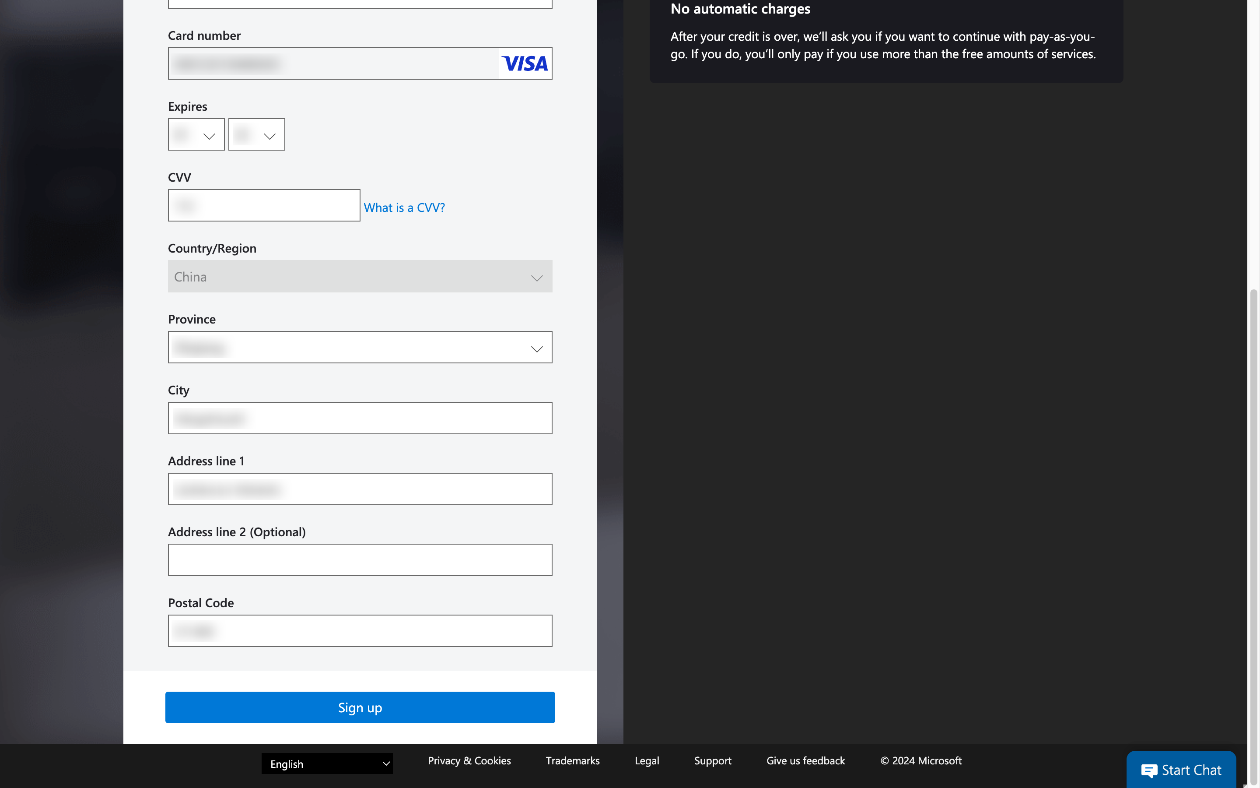Click the Address line 2 (Optional) field
1260x788 pixels.
(x=360, y=560)
